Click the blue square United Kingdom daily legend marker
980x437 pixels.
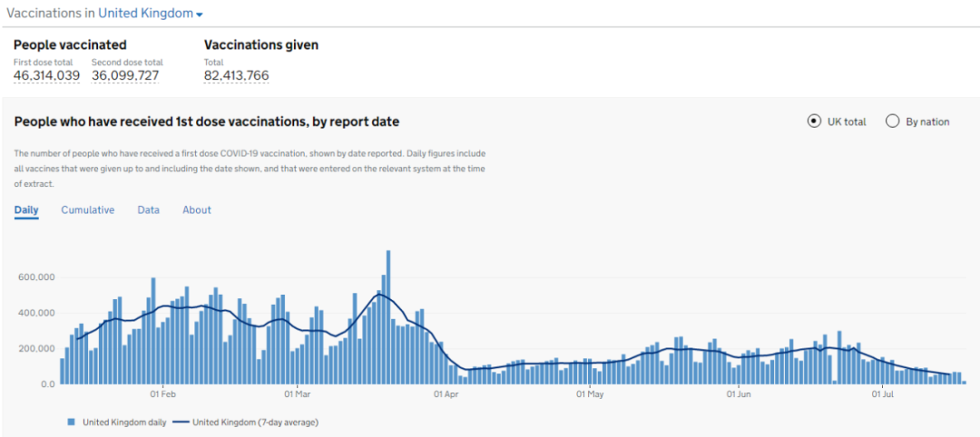pyautogui.click(x=71, y=422)
